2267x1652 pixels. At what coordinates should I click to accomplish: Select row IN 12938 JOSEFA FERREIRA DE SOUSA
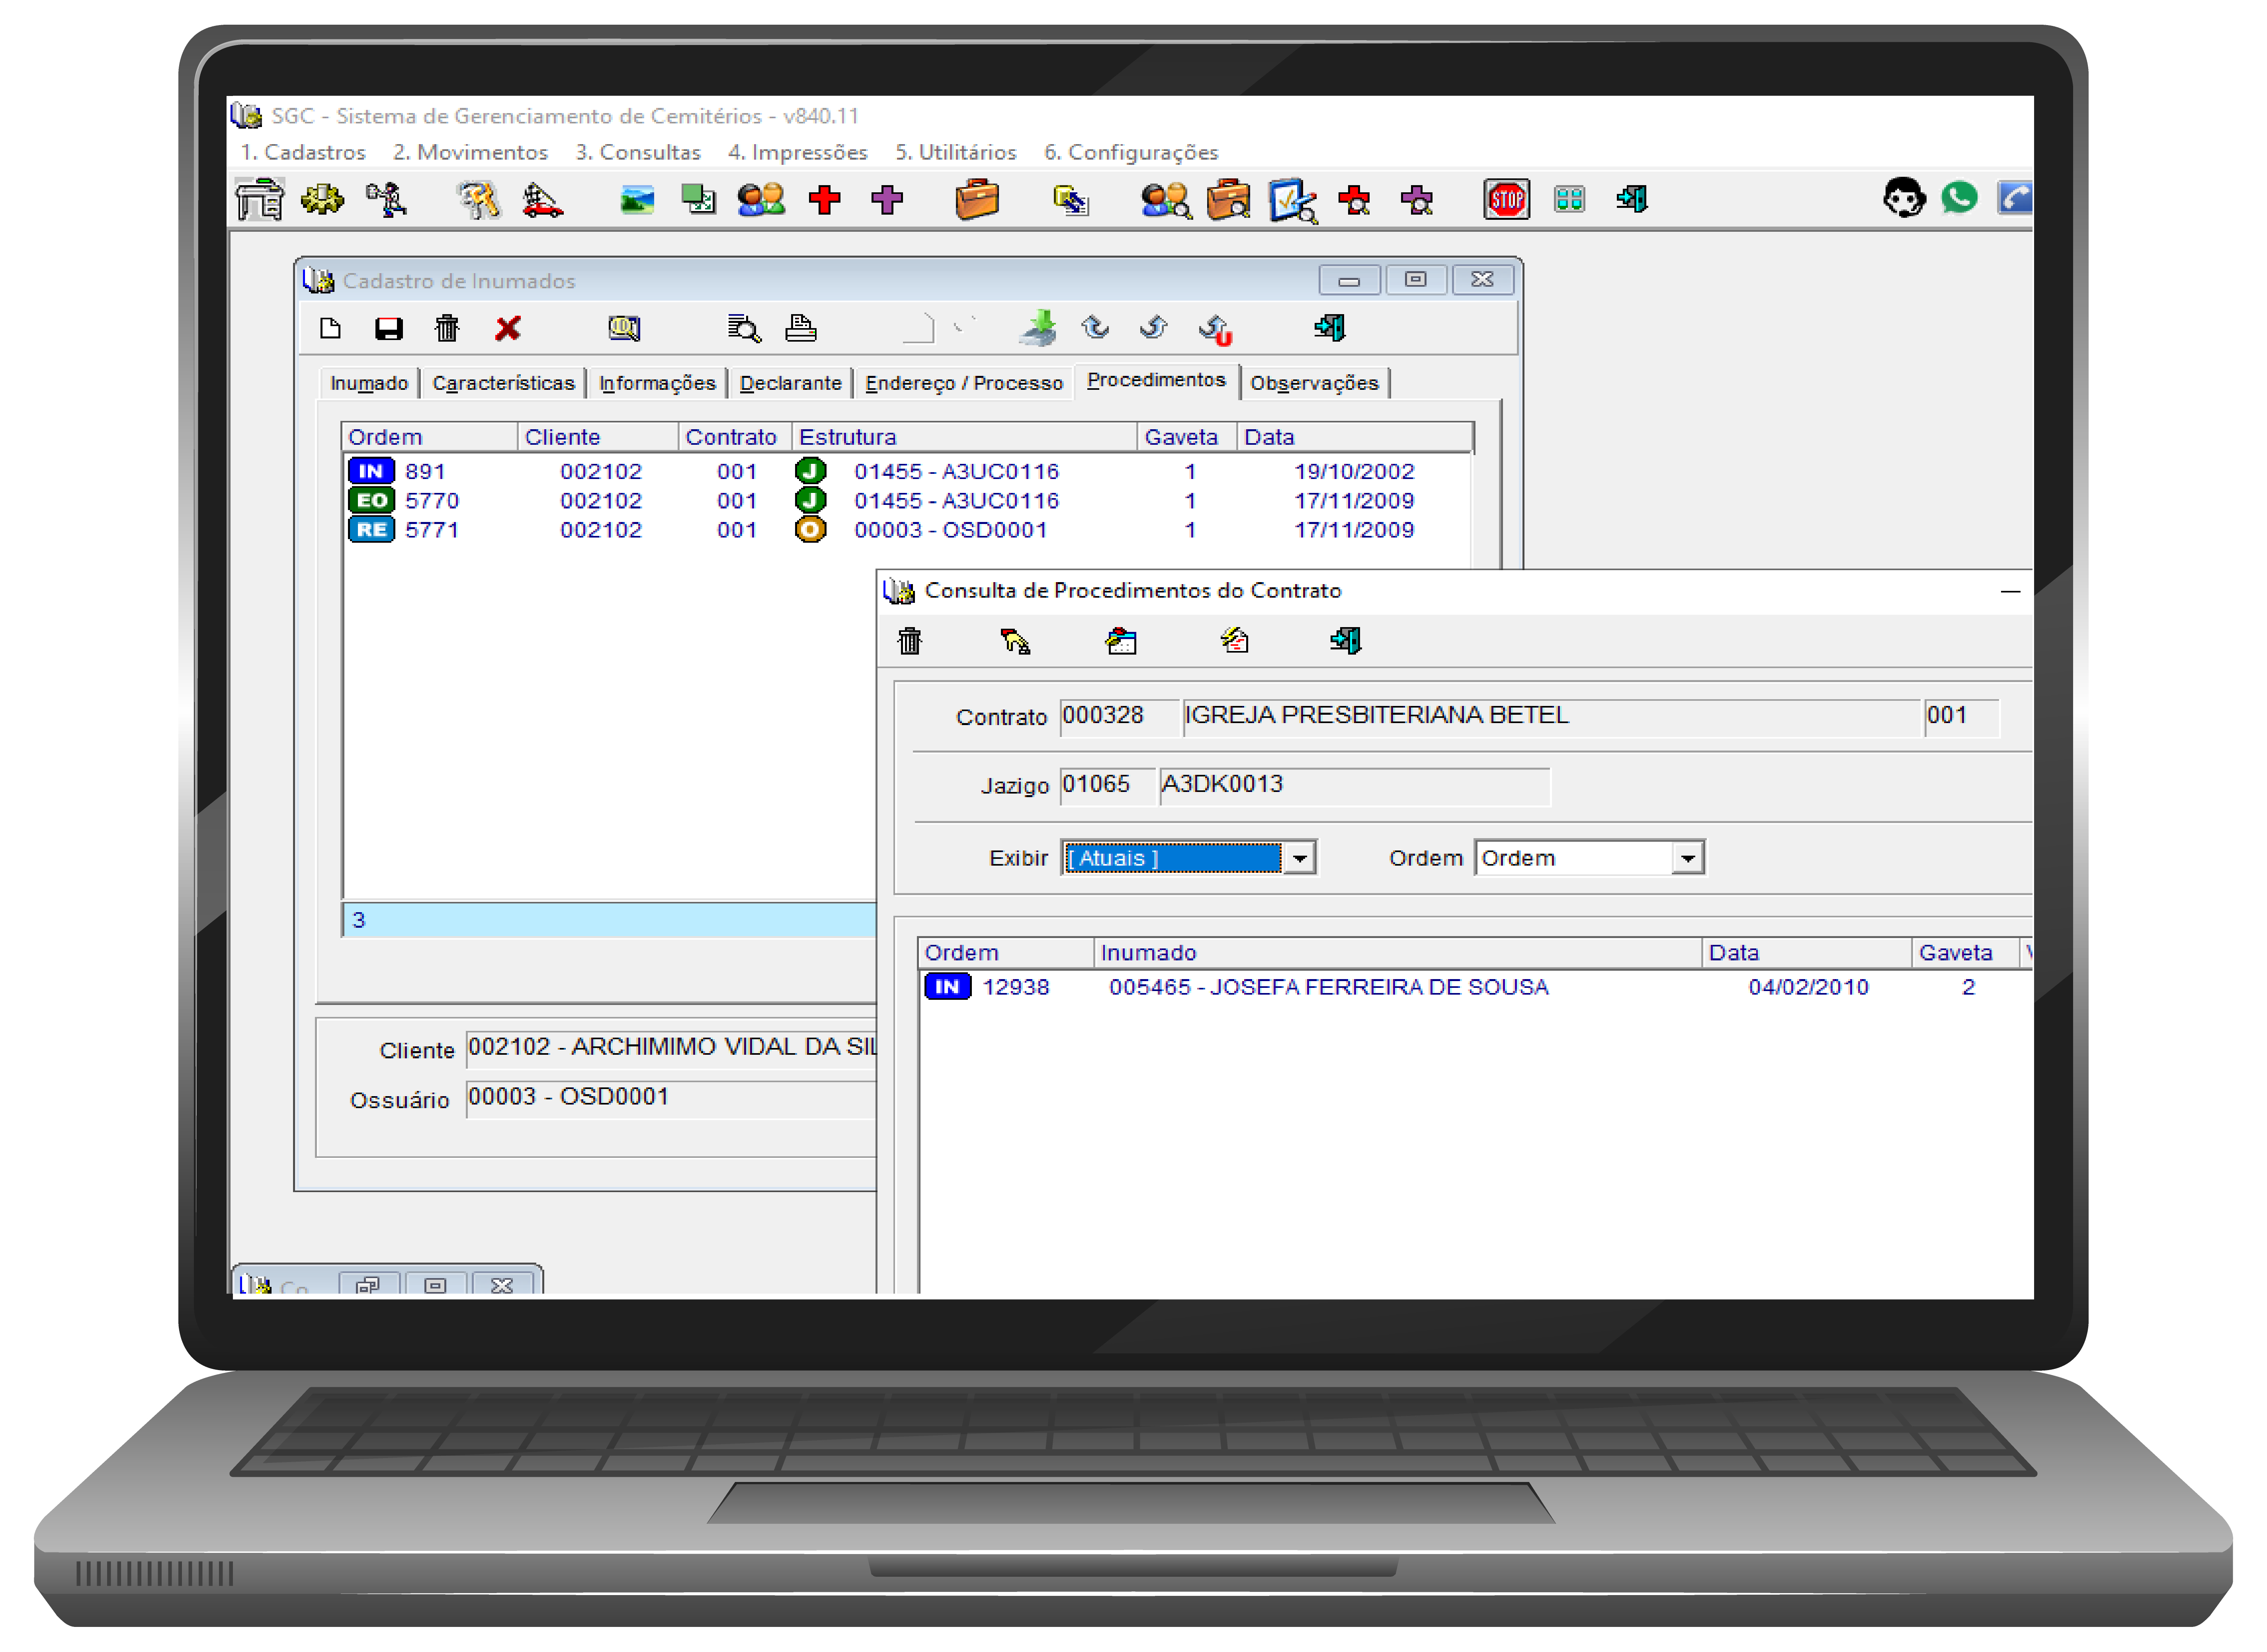click(1476, 988)
